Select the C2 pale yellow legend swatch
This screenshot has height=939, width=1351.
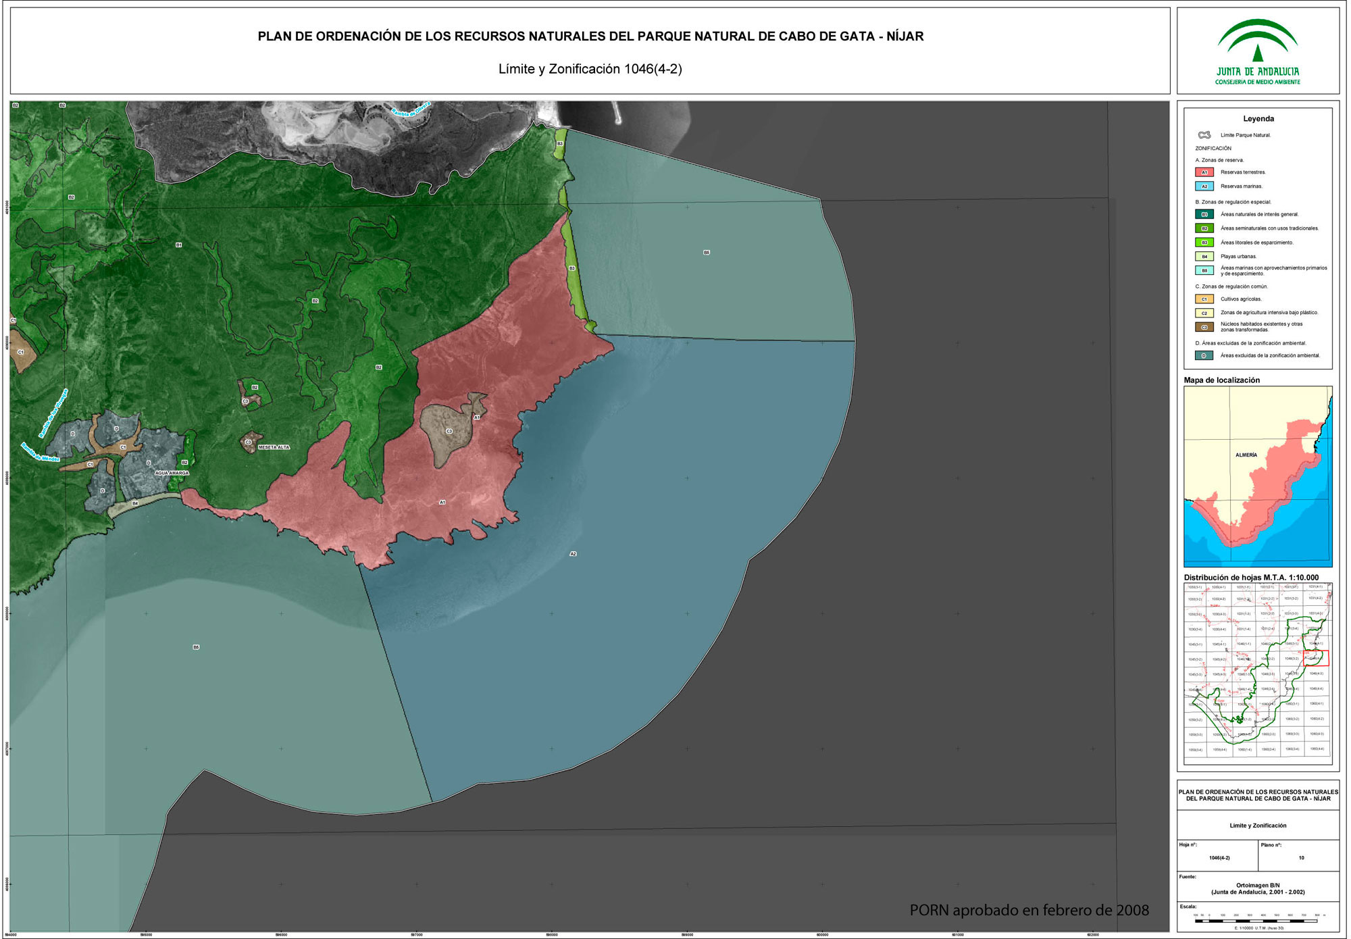point(1204,313)
